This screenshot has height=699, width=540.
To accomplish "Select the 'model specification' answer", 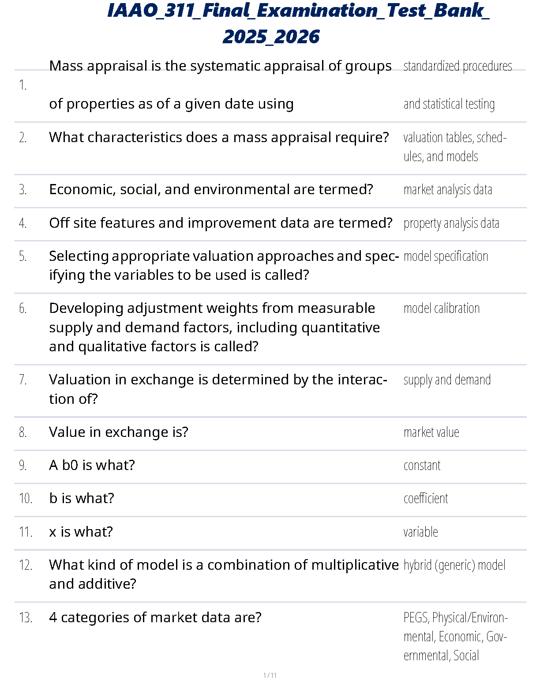I will pos(446,256).
